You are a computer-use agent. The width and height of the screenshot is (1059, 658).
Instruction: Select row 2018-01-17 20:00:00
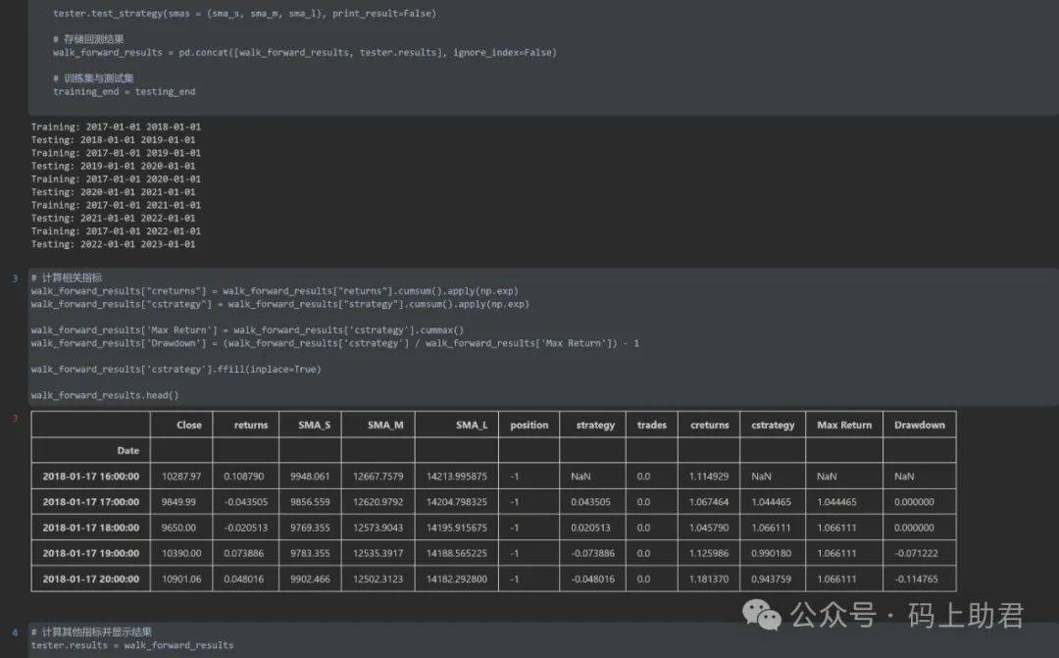point(493,579)
